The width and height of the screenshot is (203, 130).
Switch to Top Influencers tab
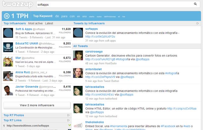(x=15, y=23)
